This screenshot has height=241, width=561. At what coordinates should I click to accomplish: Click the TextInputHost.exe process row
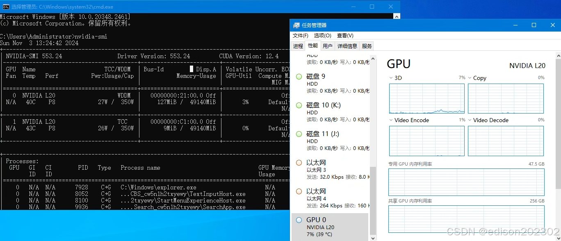coord(146,194)
